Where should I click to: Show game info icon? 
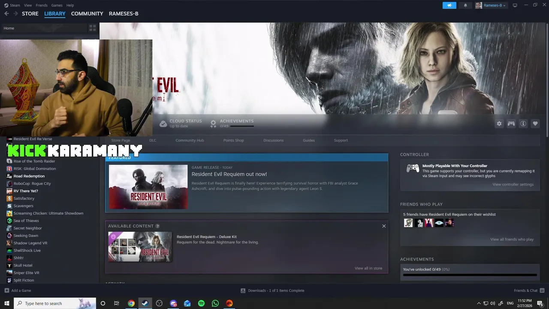[523, 124]
